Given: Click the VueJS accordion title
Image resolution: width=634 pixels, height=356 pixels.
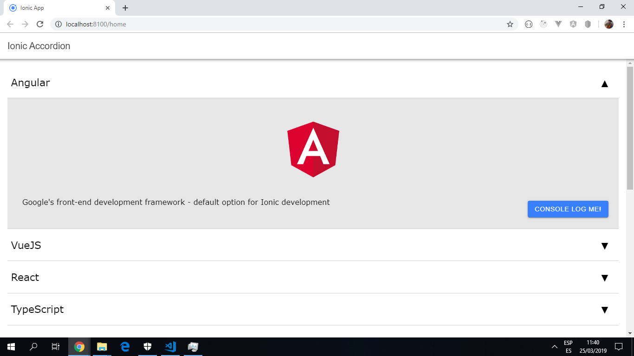Looking at the screenshot, I should tap(26, 245).
